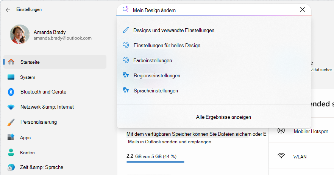Clear the search with the X button
This screenshot has width=334, height=175.
(x=303, y=9)
